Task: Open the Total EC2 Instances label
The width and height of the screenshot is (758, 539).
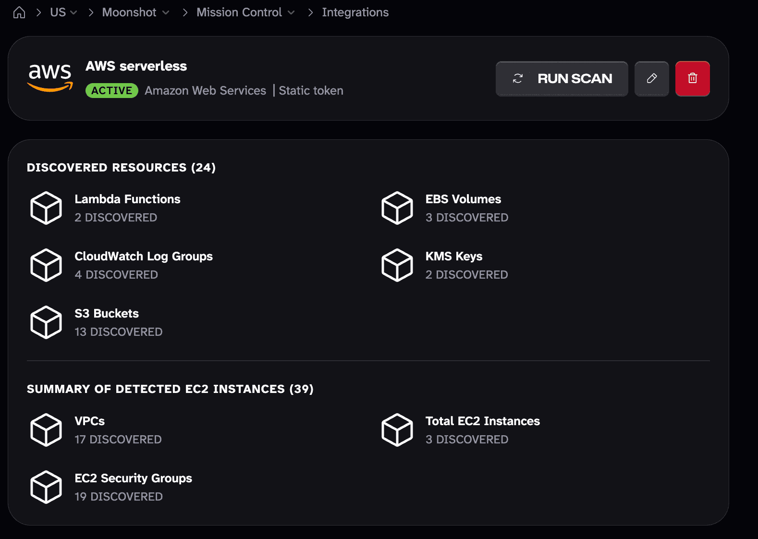Action: tap(483, 421)
